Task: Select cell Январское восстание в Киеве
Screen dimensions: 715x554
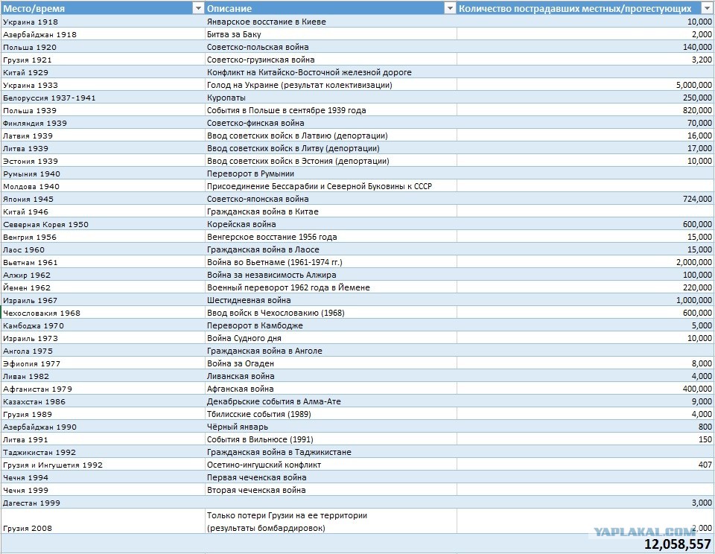Action: [x=331, y=22]
